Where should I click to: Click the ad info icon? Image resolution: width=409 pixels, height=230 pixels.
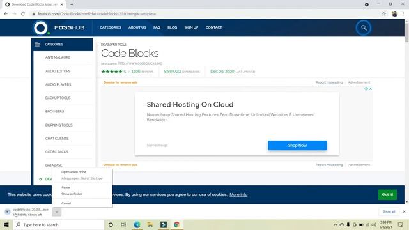click(x=366, y=89)
